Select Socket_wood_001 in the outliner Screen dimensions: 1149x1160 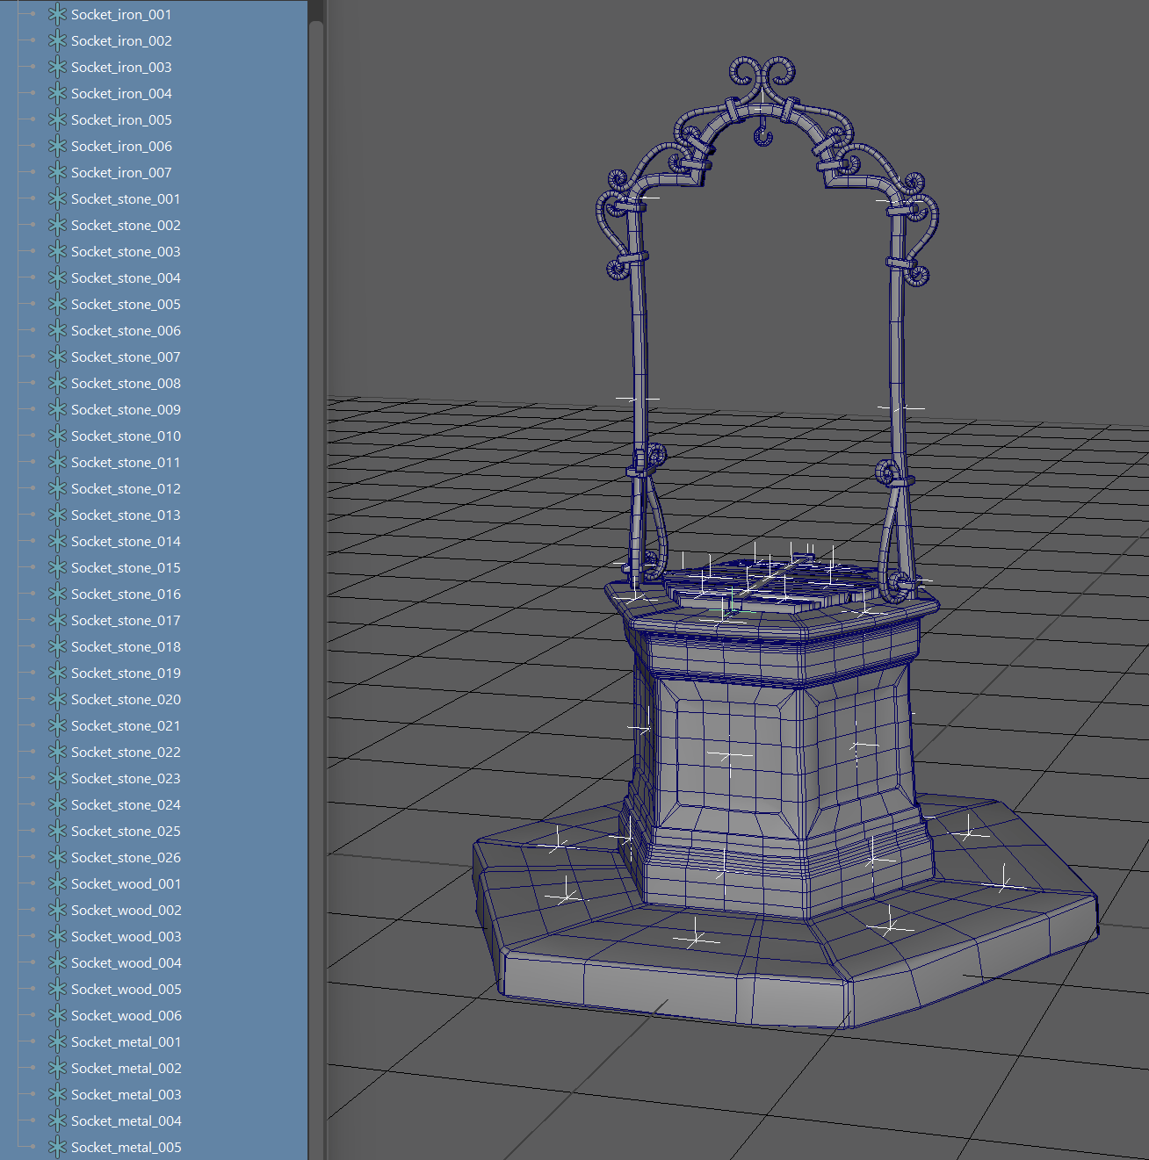126,883
